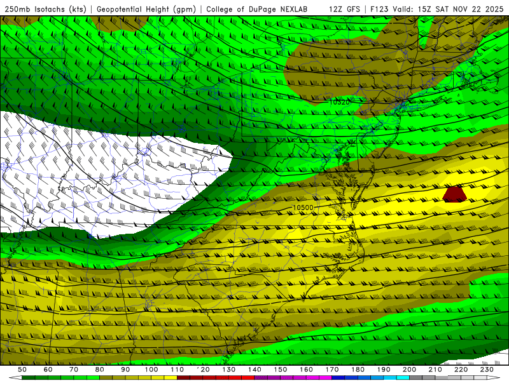Click the 220 value on the color scale
The image size is (509, 381).
point(461,370)
